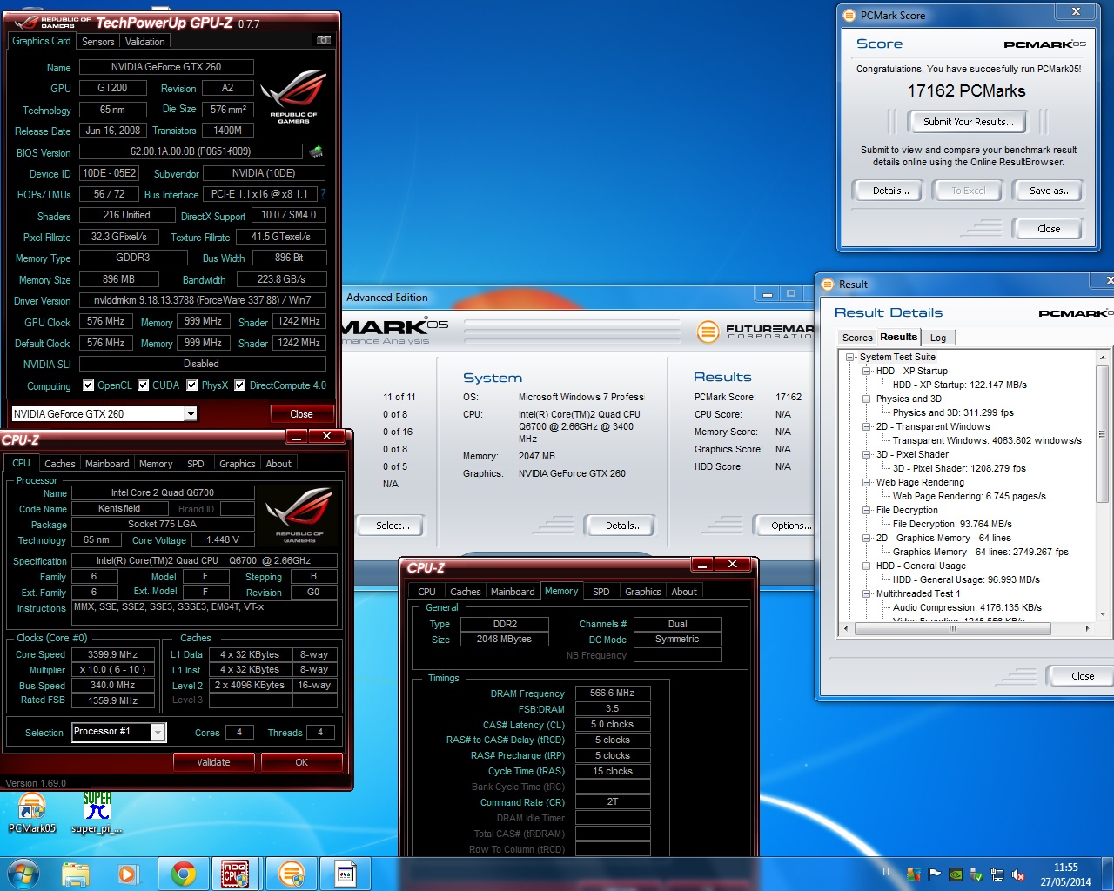Click the network tray icon

coord(997,874)
